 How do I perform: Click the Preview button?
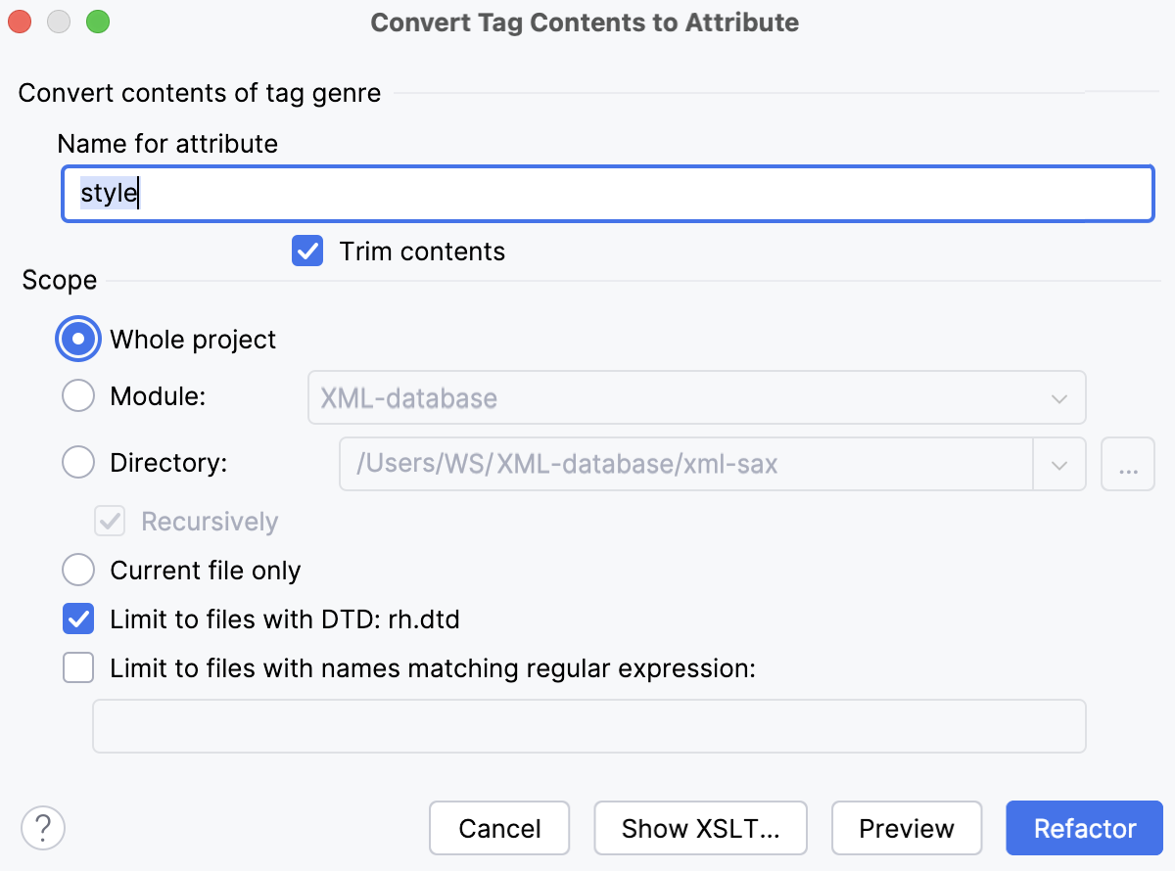point(907,828)
